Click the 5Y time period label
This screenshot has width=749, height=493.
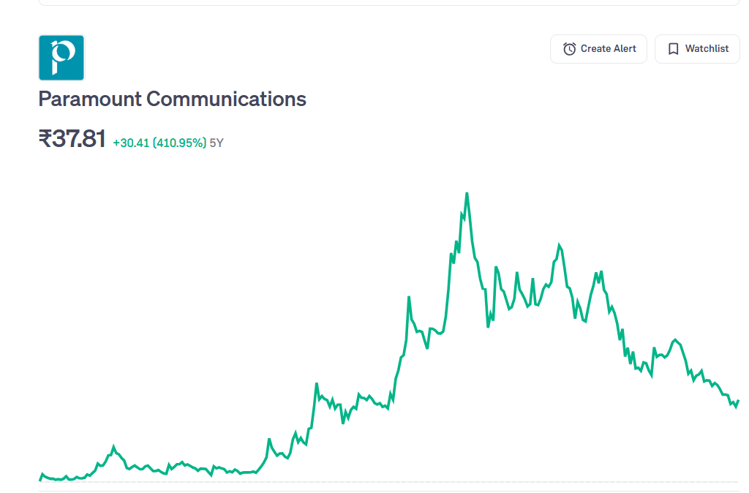[217, 143]
